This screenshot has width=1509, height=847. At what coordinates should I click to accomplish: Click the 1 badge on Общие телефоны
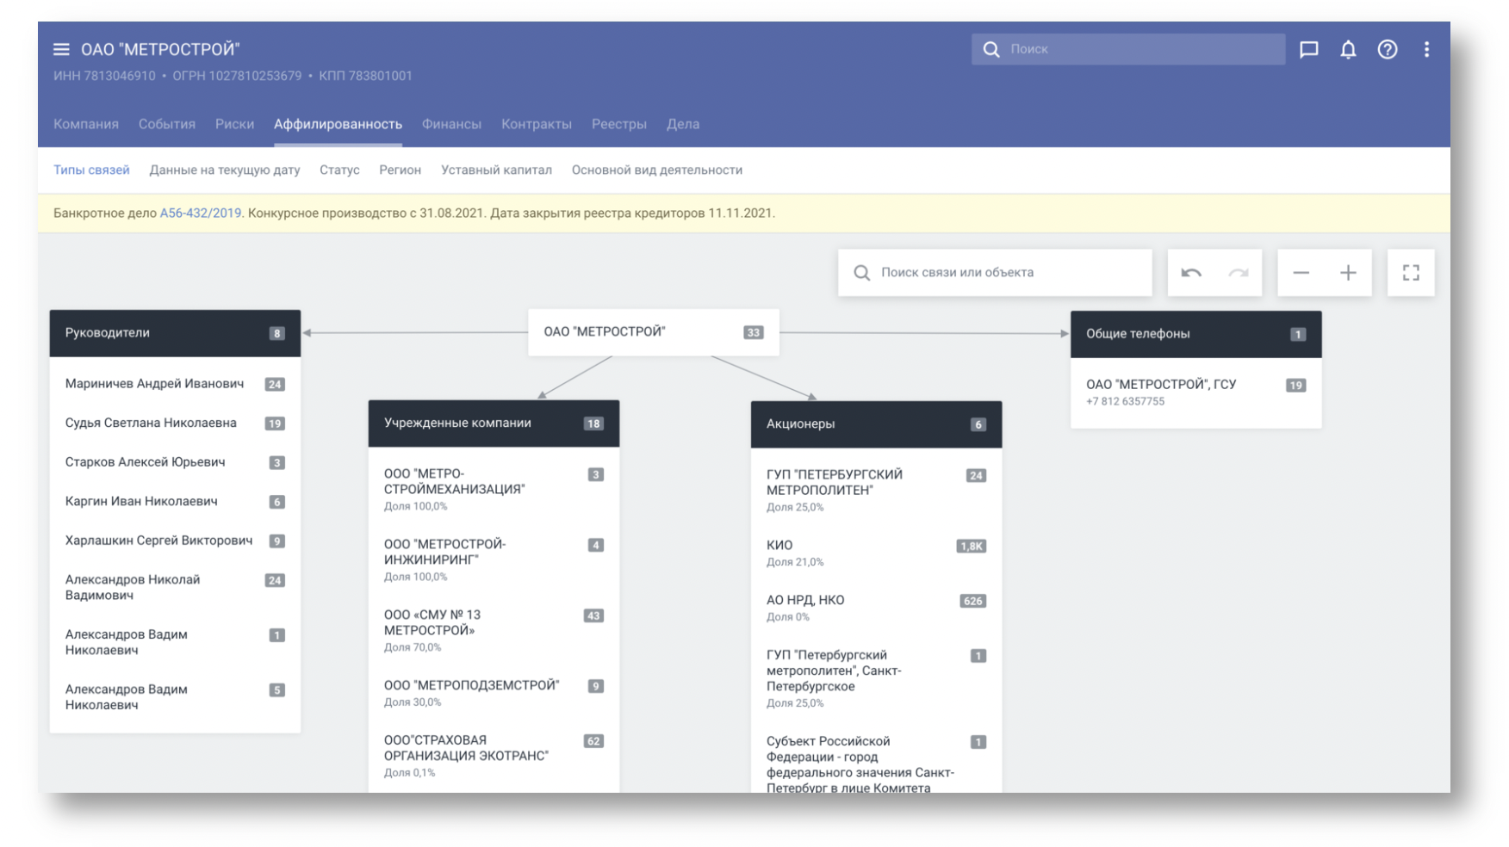click(1297, 334)
